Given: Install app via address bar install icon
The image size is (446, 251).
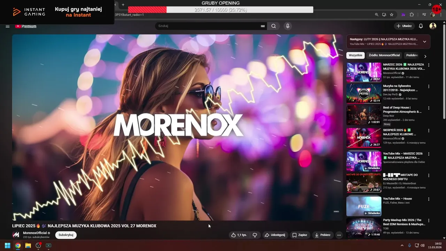Looking at the screenshot, I should (384, 15).
